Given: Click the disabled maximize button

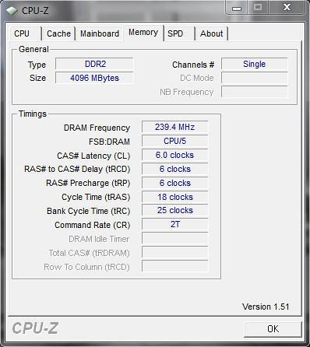Looking at the screenshot, I should (x=258, y=8).
